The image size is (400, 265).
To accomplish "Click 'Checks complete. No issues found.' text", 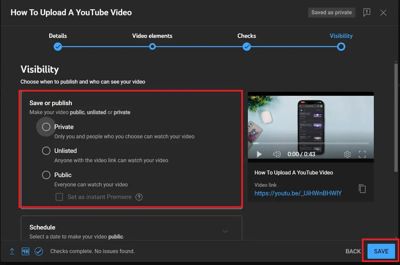I will (92, 251).
